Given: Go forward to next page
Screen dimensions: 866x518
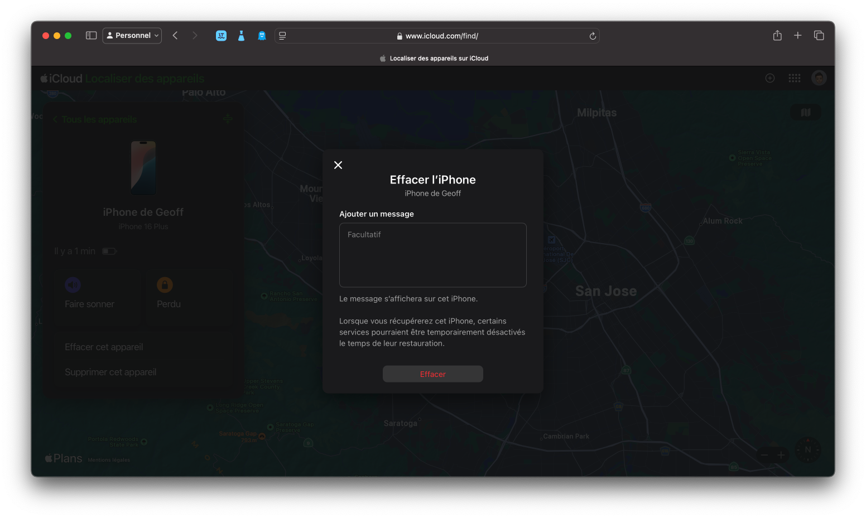Looking at the screenshot, I should coord(195,36).
